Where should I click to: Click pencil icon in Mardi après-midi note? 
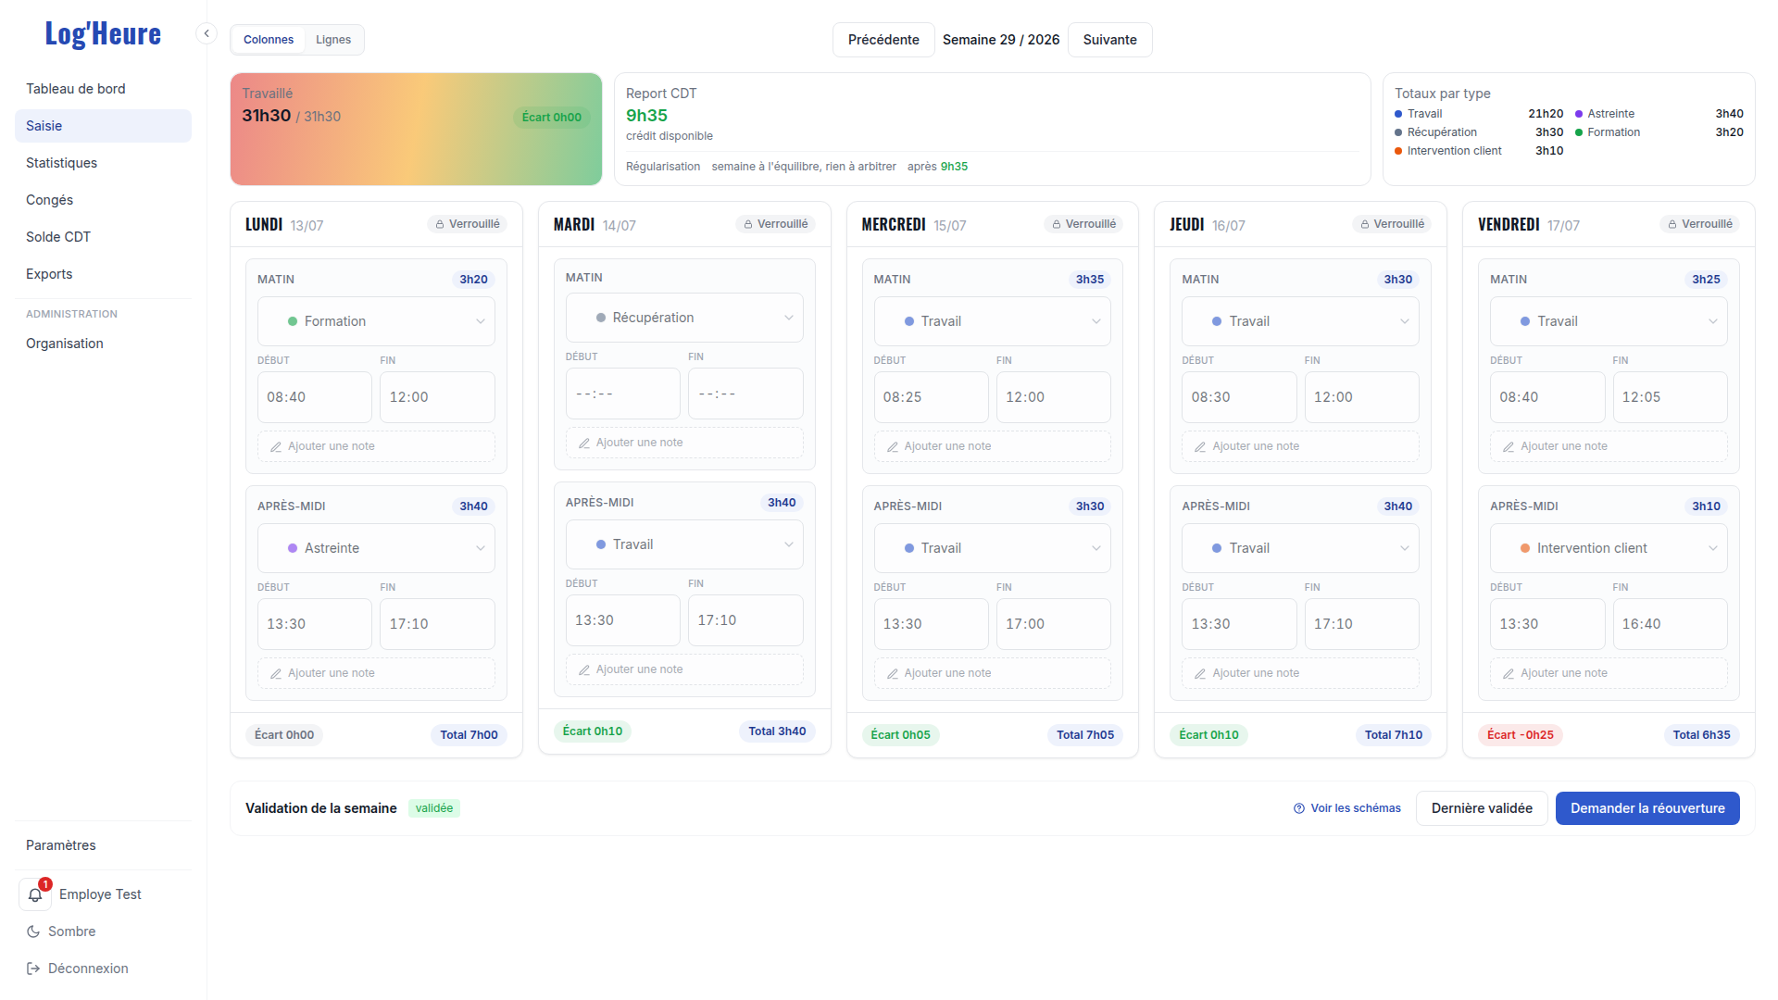tap(584, 669)
